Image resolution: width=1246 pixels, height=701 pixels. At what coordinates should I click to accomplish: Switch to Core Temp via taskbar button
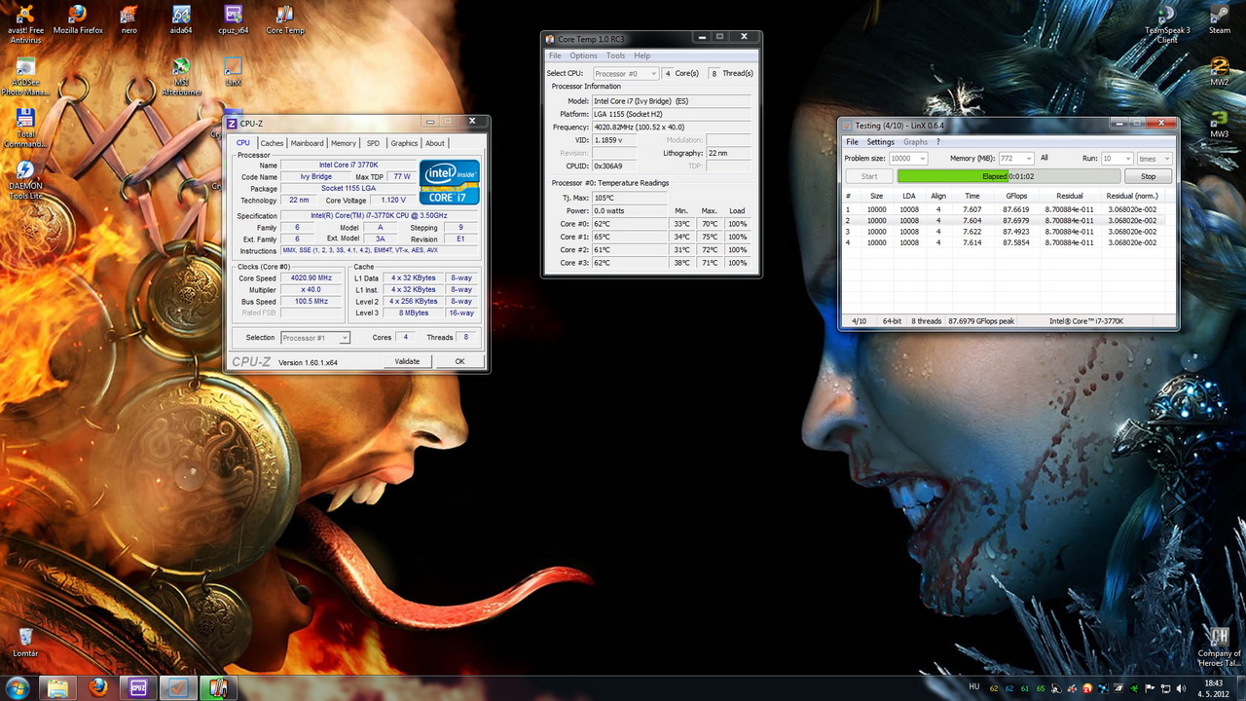point(217,687)
